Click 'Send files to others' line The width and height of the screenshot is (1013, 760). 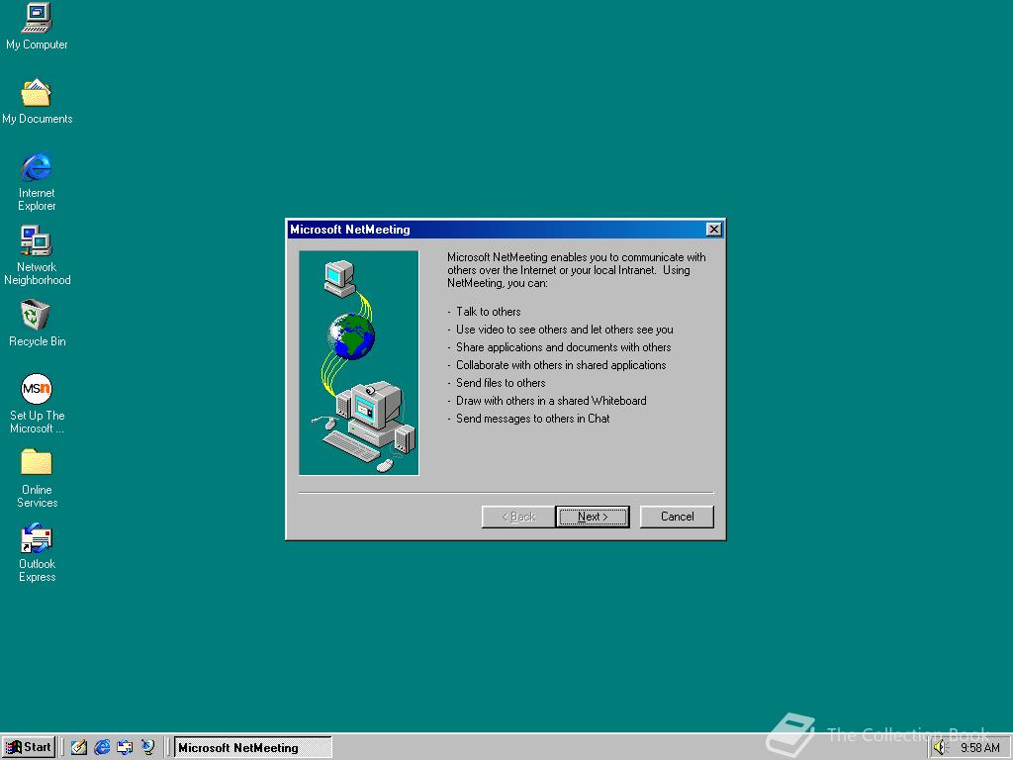[x=500, y=383]
